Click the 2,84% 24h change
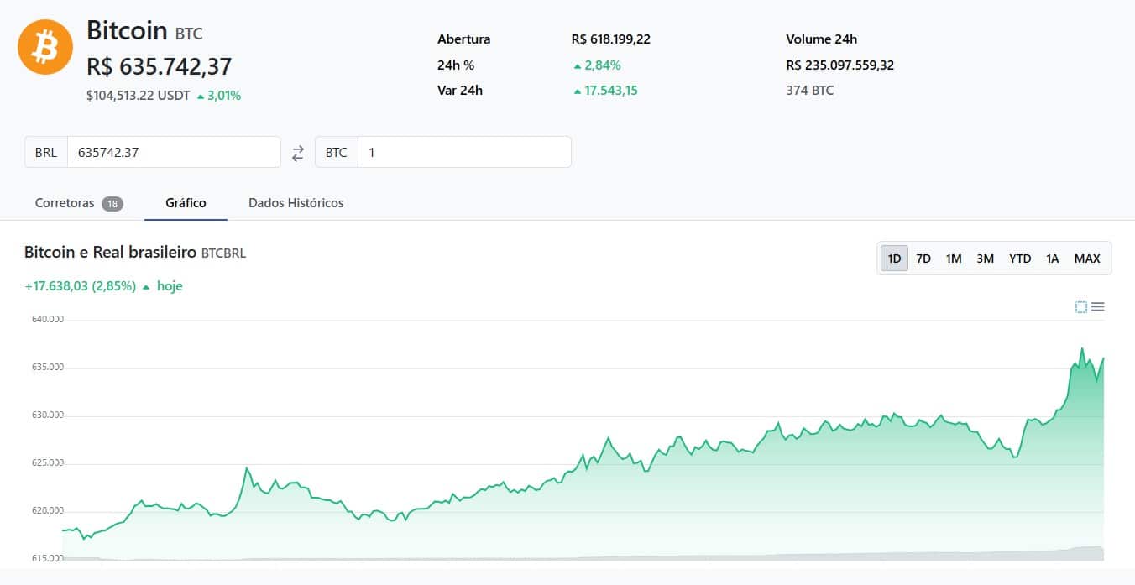1135x585 pixels. 603,65
